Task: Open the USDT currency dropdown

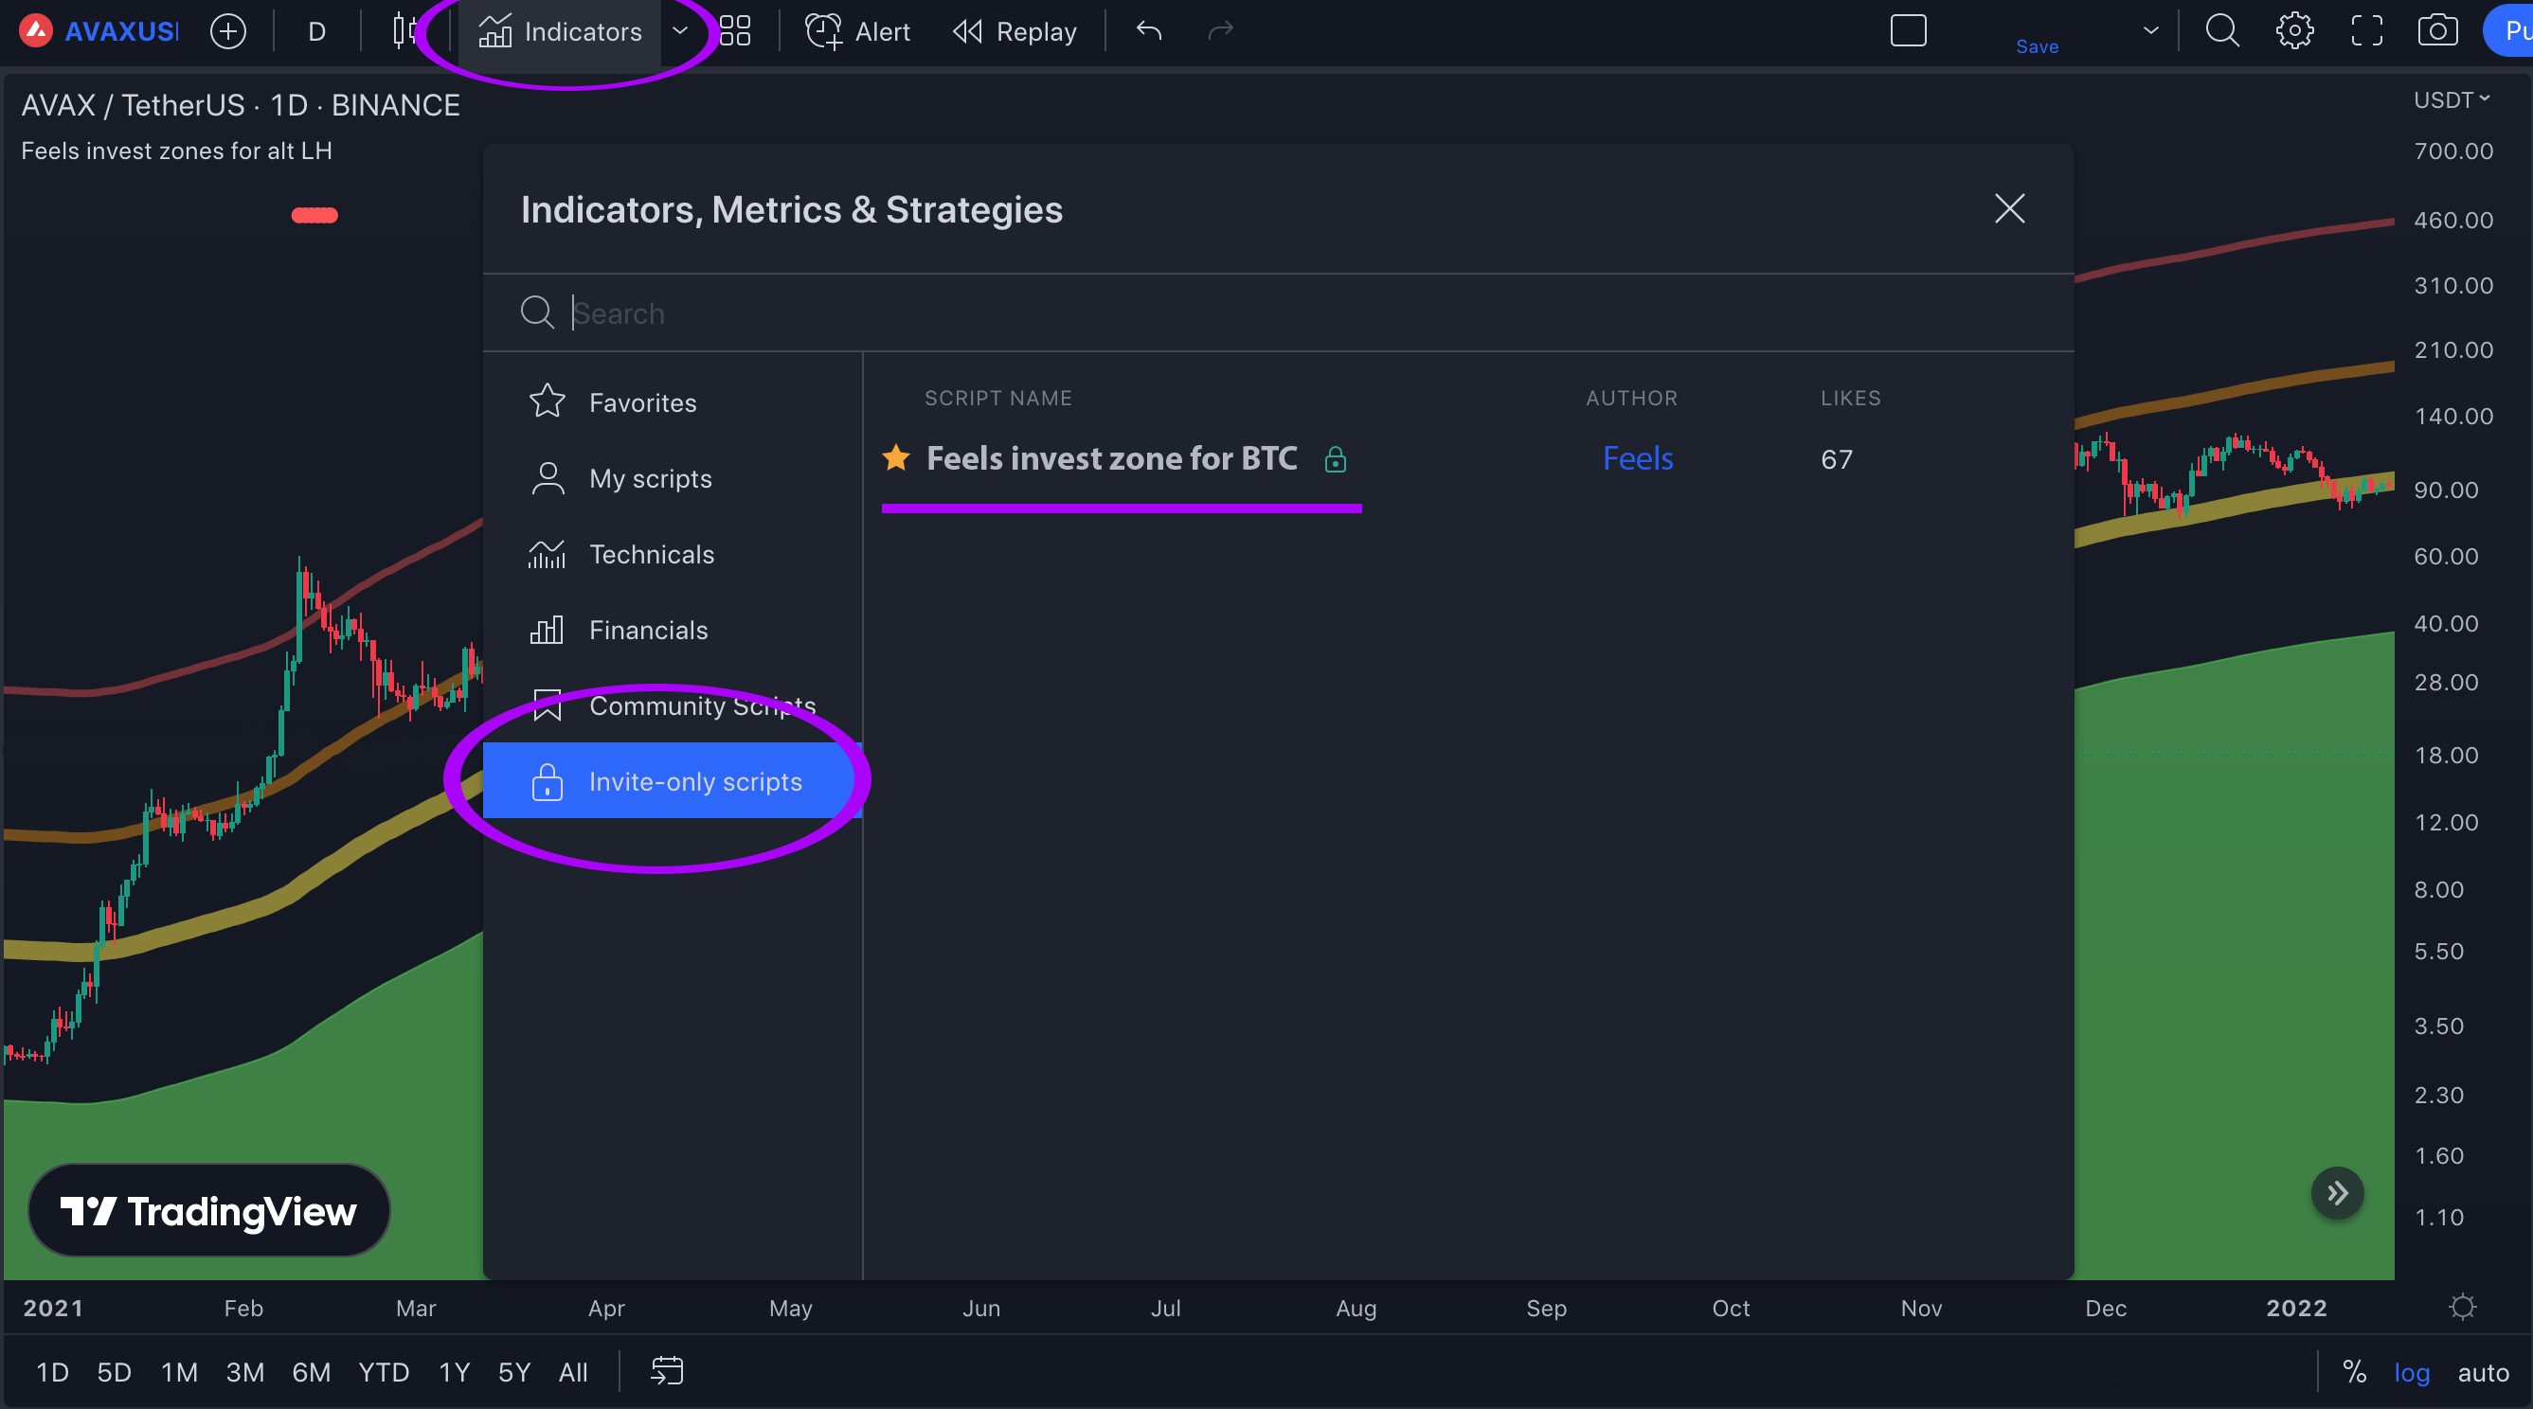Action: click(2452, 100)
